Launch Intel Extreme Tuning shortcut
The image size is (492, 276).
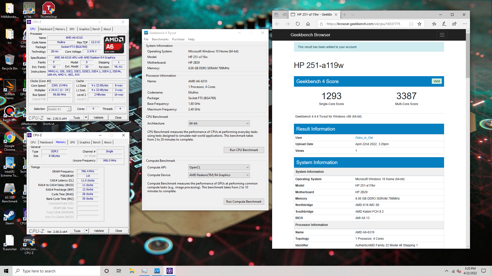10,167
